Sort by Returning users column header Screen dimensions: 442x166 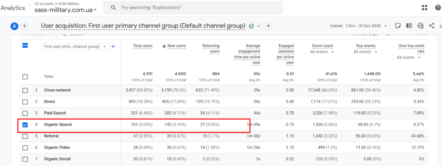click(211, 48)
